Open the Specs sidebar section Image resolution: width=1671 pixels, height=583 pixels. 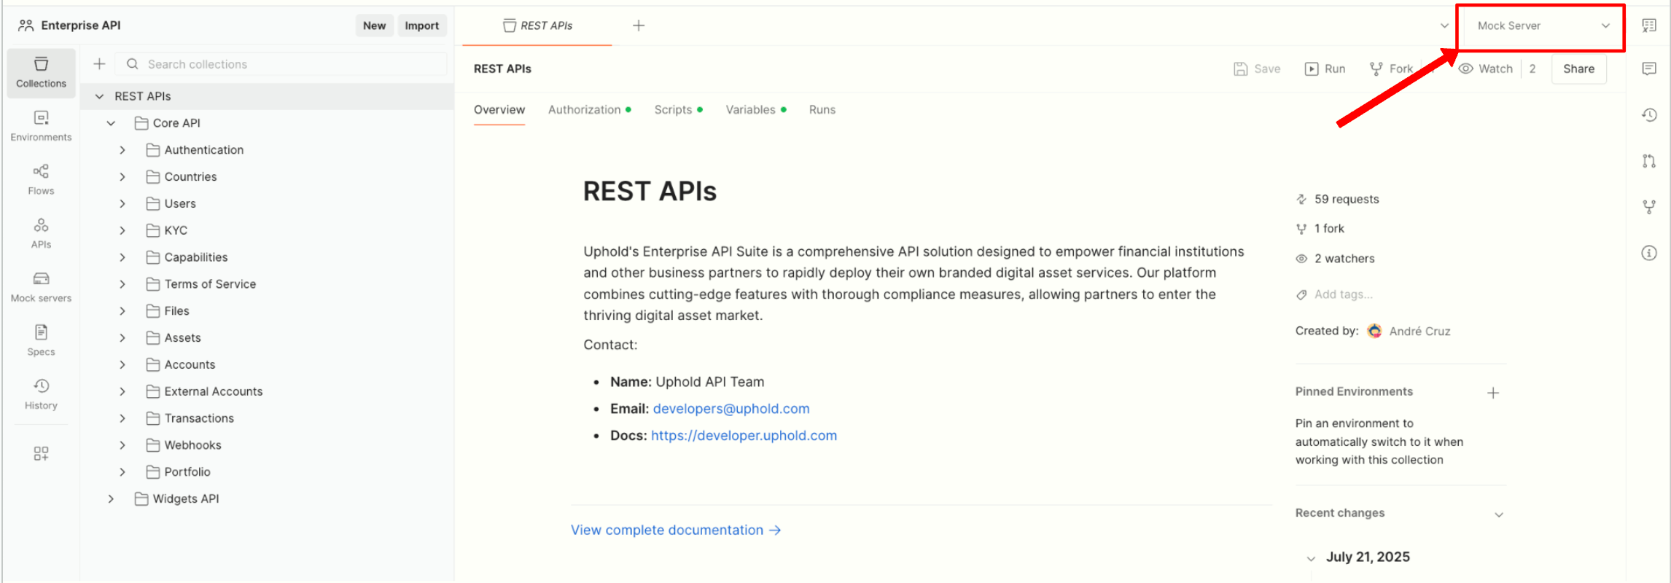click(x=41, y=340)
